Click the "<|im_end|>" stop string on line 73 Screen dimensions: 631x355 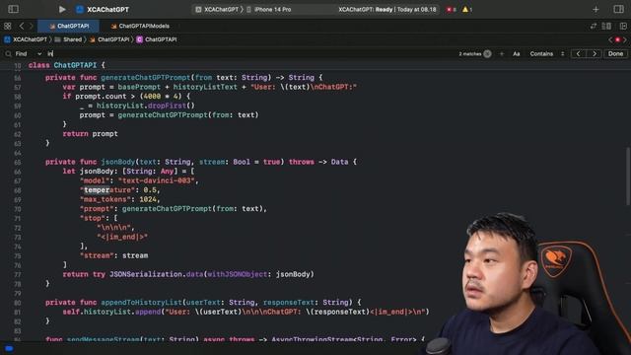[x=122, y=237]
